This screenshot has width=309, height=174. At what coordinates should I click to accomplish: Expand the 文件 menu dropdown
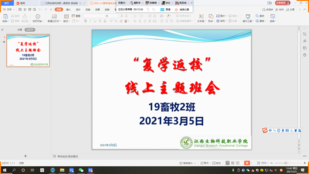point(9,9)
